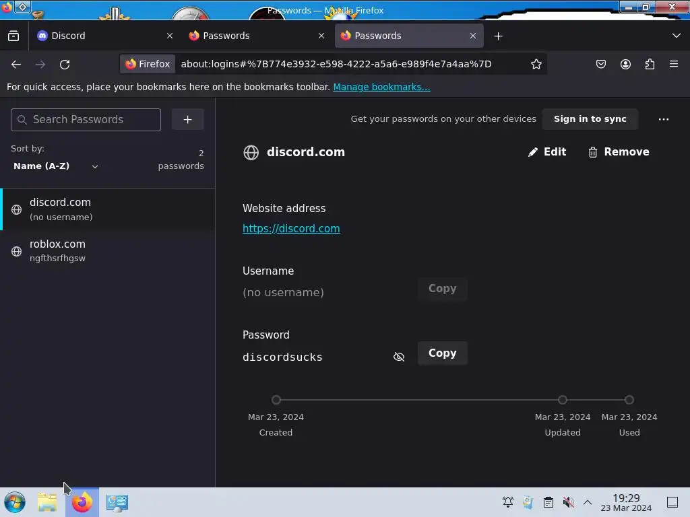Copy the discord.com password
The width and height of the screenshot is (690, 517).
(442, 353)
